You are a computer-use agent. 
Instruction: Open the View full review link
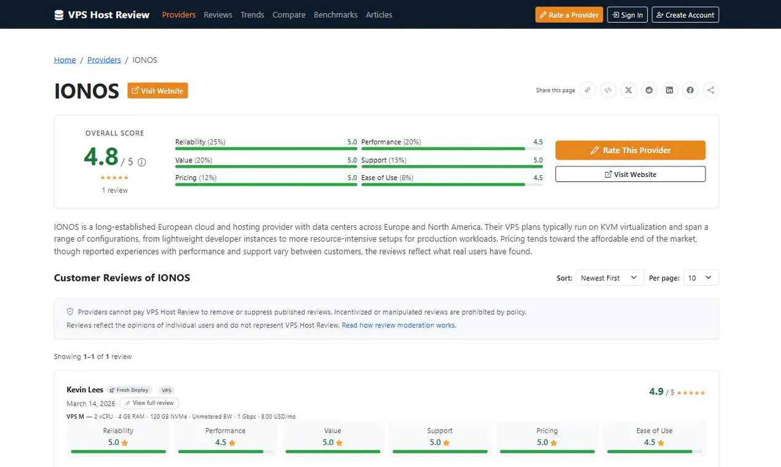[149, 403]
